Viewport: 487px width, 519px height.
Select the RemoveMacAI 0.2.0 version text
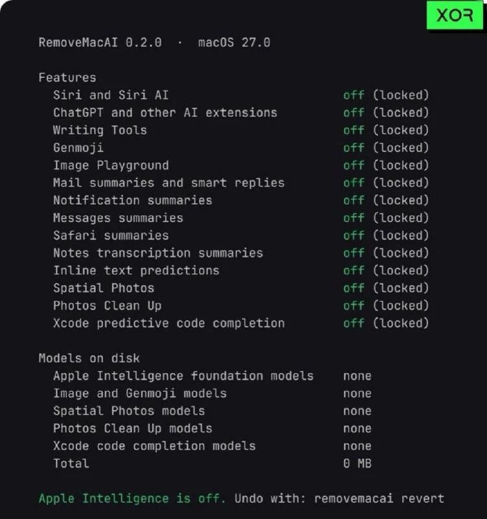(100, 43)
